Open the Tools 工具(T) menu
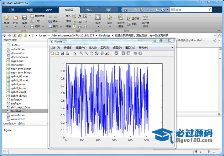The height and width of the screenshot is (156, 224). [104, 47]
